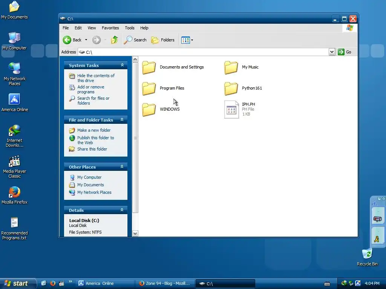Open My Documents in Other Places
The height and width of the screenshot is (289, 386).
pyautogui.click(x=90, y=185)
